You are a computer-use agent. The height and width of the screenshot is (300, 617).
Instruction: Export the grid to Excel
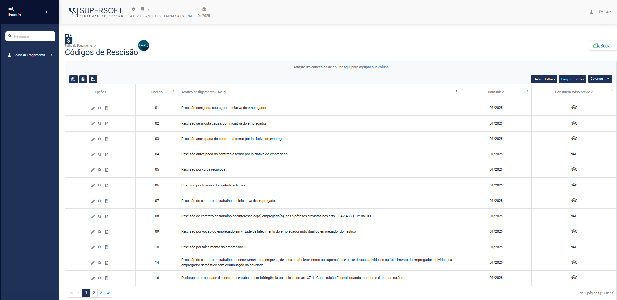click(83, 79)
